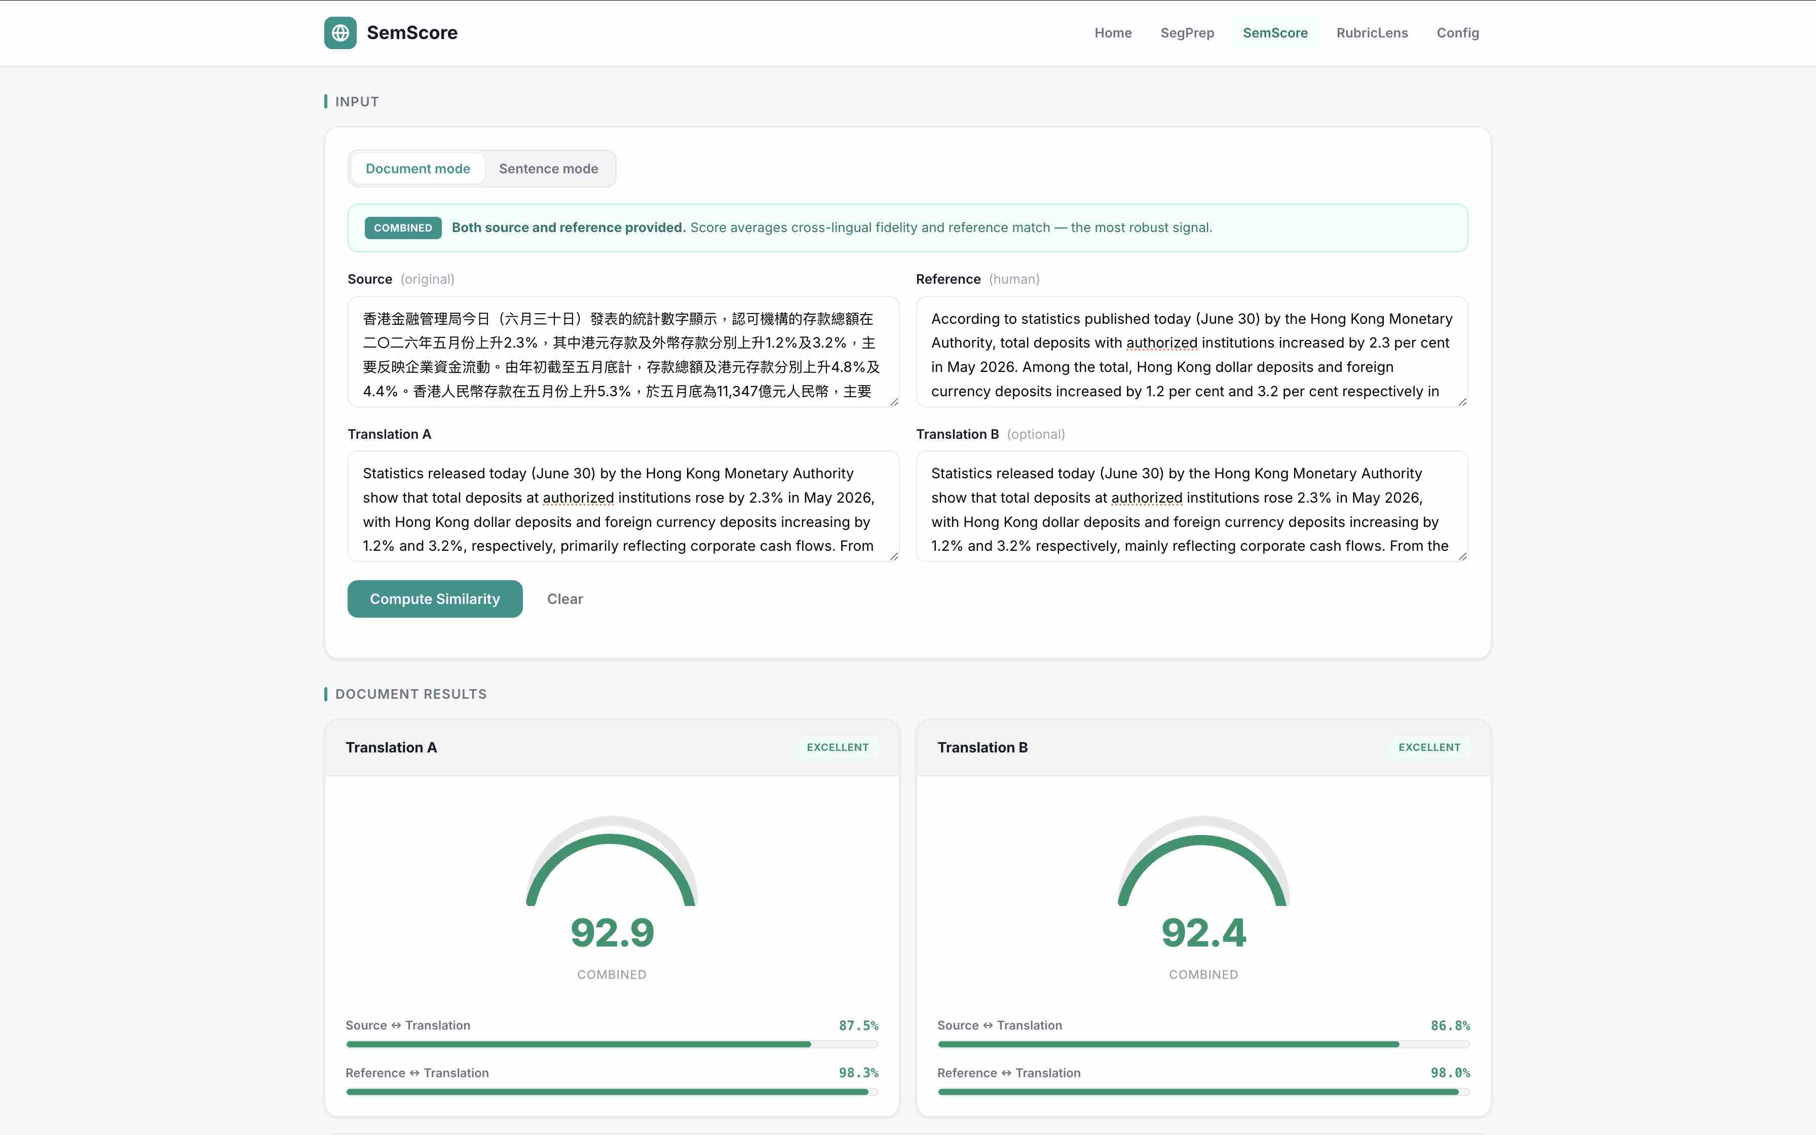This screenshot has width=1816, height=1135.
Task: Click Translation B's Source ⇔ Translation progress bar
Action: tap(1203, 1044)
